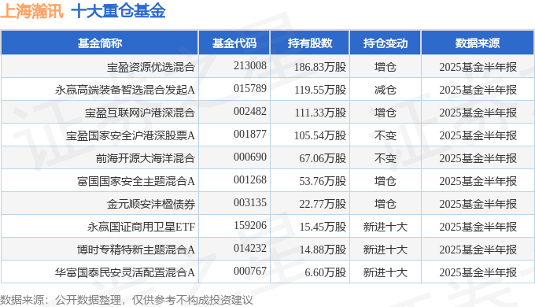Click fund code 014232
This screenshot has height=307, width=535.
[249, 248]
